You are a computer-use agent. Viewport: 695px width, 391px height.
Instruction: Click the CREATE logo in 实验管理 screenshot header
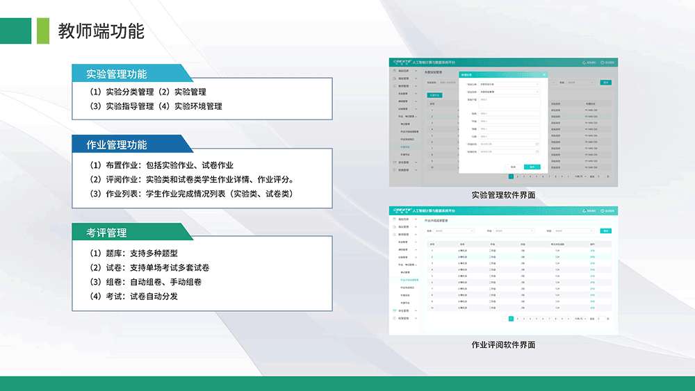tap(402, 62)
